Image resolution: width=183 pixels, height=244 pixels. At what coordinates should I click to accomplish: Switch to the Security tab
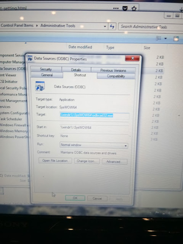pyautogui.click(x=46, y=69)
